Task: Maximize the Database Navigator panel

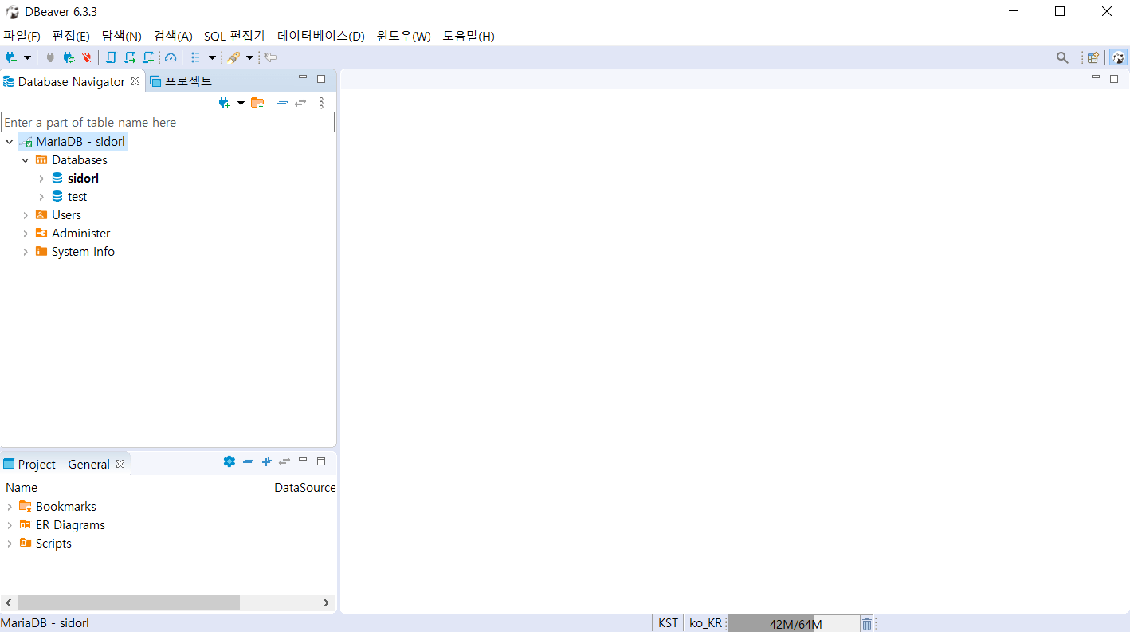Action: tap(321, 78)
